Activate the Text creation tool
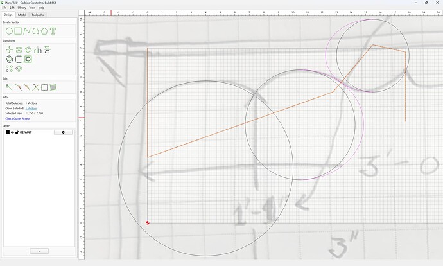The width and height of the screenshot is (443, 266). pyautogui.click(x=53, y=31)
